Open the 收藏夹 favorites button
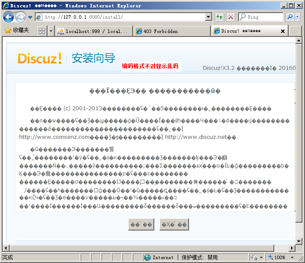Image resolution: width=305 pixels, height=263 pixels. click(17, 30)
